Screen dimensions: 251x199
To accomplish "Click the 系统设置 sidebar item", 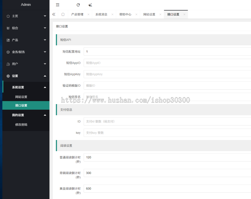I will [26, 87].
